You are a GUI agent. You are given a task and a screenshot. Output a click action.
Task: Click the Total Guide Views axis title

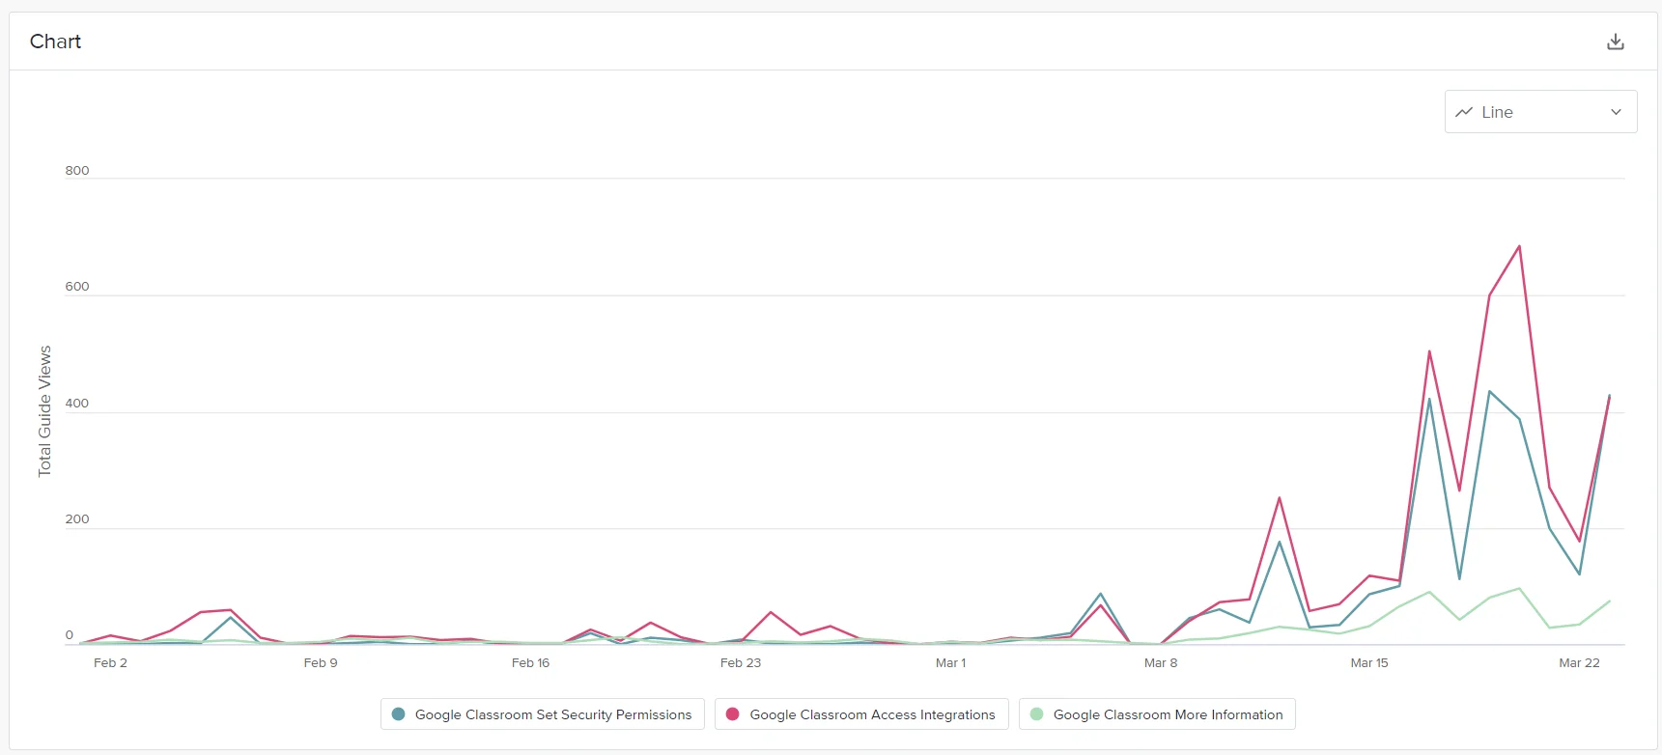click(x=44, y=411)
